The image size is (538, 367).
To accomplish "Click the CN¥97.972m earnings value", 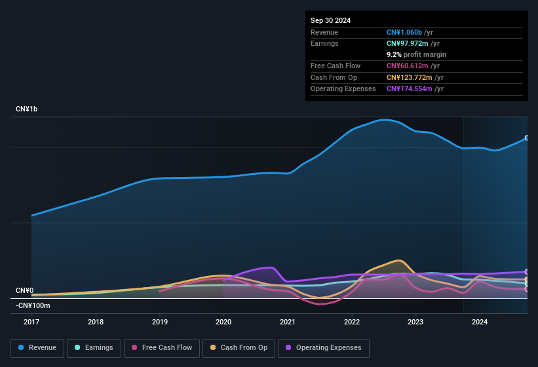I will point(408,43).
